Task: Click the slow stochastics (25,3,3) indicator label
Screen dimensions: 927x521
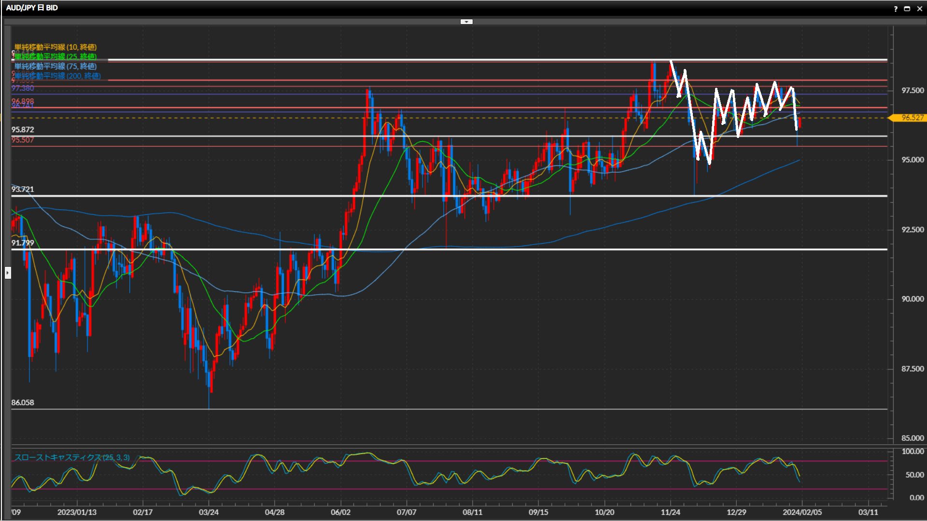Action: [x=72, y=457]
